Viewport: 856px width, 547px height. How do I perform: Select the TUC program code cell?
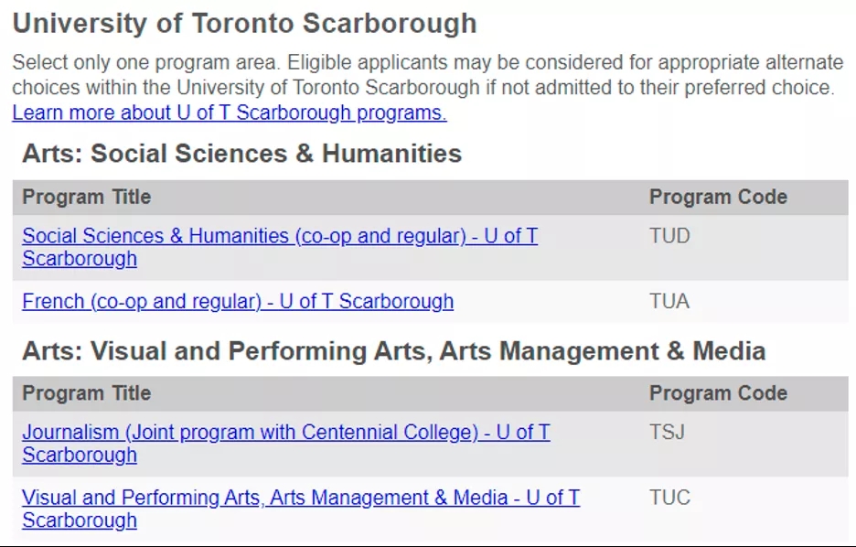click(669, 498)
